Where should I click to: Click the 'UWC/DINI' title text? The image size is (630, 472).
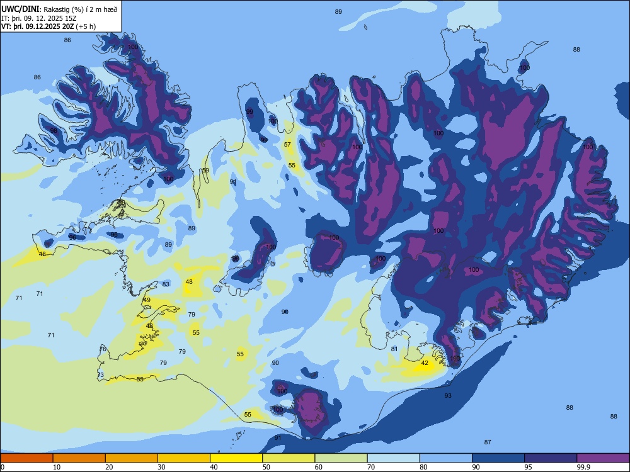click(20, 9)
